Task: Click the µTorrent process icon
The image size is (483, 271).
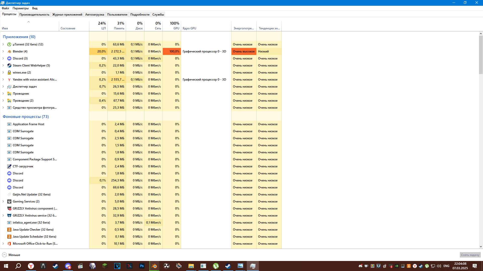Action: click(x=9, y=44)
